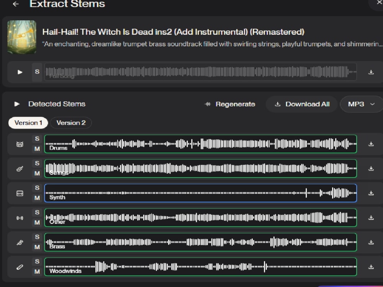Seek within the Synth waveform
Screen dimensions: 383x287
[x=200, y=193]
